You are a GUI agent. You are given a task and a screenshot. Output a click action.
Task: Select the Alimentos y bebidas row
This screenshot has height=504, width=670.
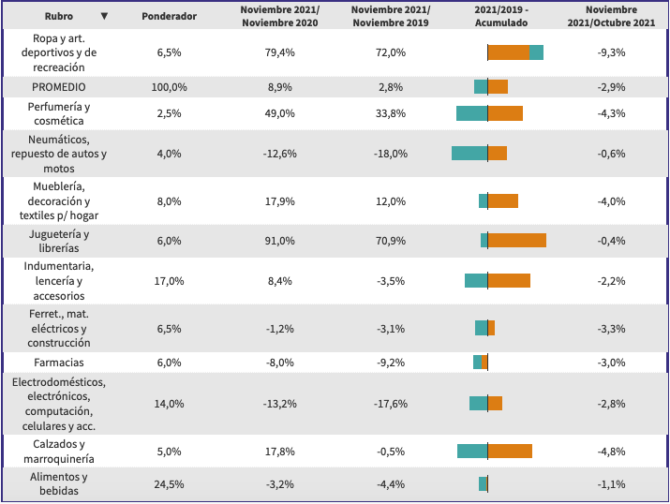(59, 484)
